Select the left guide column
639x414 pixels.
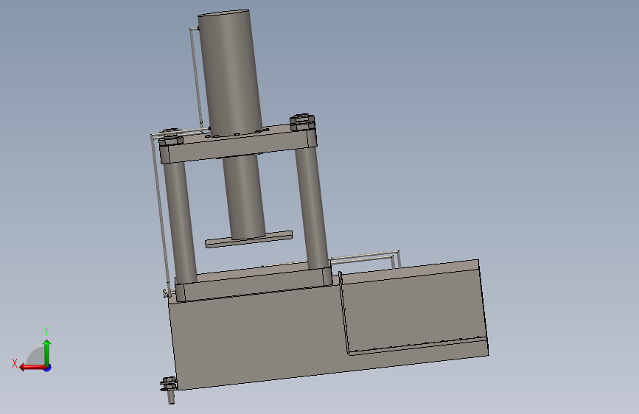[180, 222]
